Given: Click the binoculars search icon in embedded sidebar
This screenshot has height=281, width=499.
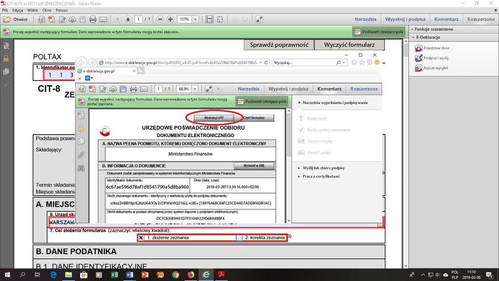Looking at the screenshot, I should 81,168.
